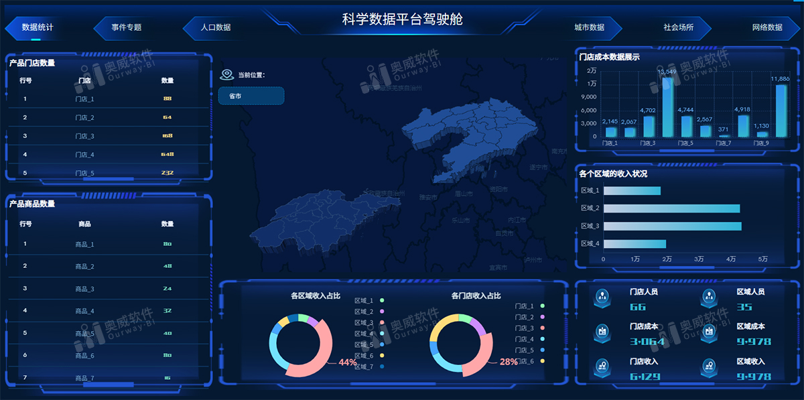Click the 区域成本 cost icon
This screenshot has width=804, height=400.
point(709,331)
